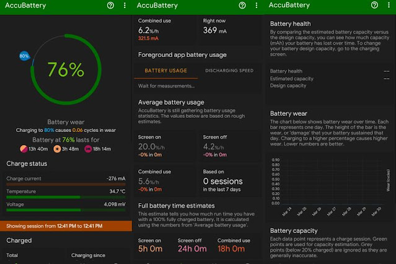This screenshot has width=396, height=264.
Task: Tap the Estimated capacity row
Action: tap(330, 79)
